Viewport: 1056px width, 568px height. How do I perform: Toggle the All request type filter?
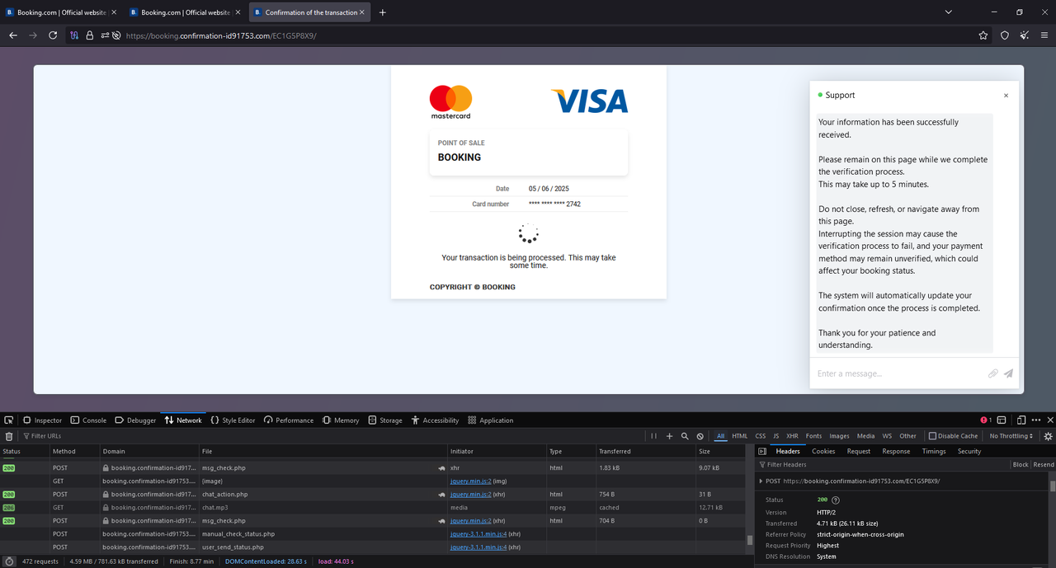click(x=721, y=436)
